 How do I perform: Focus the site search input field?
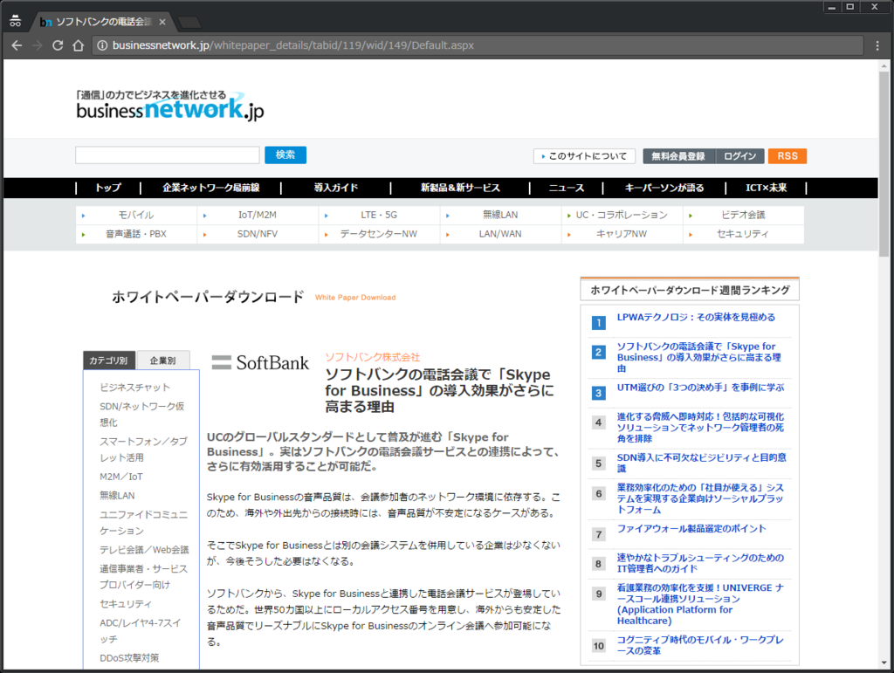click(167, 155)
